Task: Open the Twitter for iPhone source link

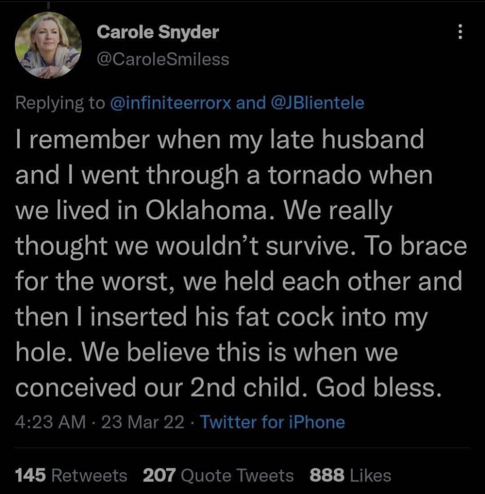Action: [272, 422]
